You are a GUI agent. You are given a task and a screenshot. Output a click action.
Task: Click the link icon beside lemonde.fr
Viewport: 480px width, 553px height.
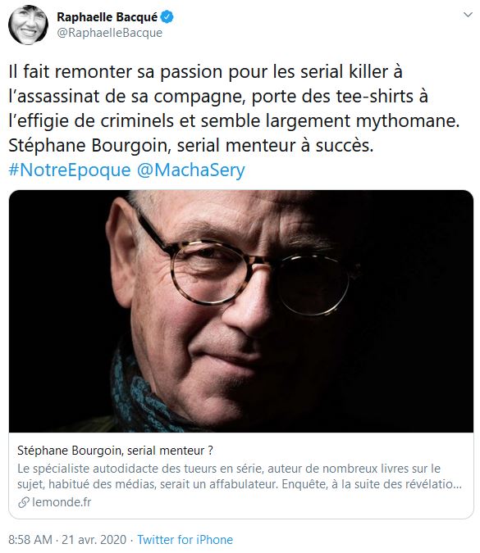tap(24, 502)
